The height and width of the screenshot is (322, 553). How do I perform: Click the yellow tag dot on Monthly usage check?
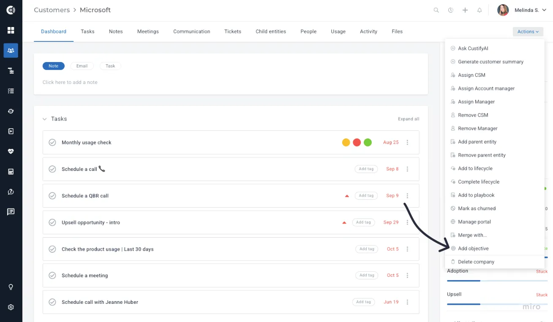[346, 143]
